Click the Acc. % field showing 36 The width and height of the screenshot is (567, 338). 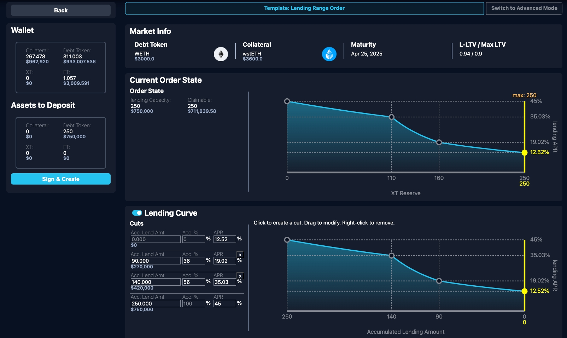(193, 261)
